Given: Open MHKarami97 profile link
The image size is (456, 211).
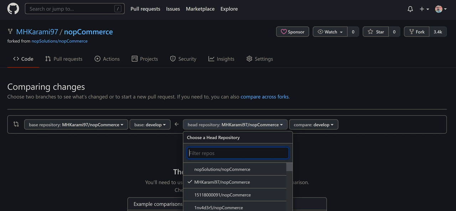Looking at the screenshot, I should tap(37, 32).
